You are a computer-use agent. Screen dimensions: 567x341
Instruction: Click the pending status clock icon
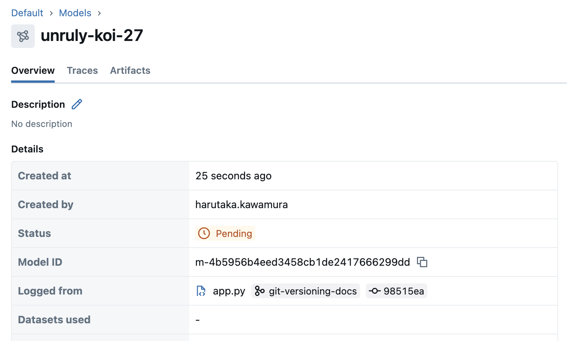204,233
